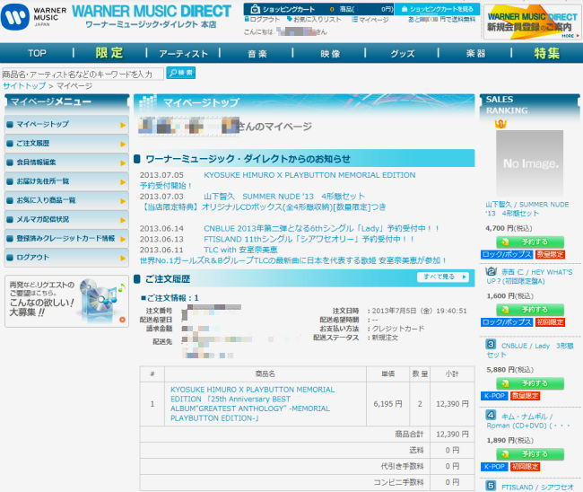Open お気に入りリスト in the header
Image resolution: width=583 pixels, height=492 pixels.
[x=314, y=20]
